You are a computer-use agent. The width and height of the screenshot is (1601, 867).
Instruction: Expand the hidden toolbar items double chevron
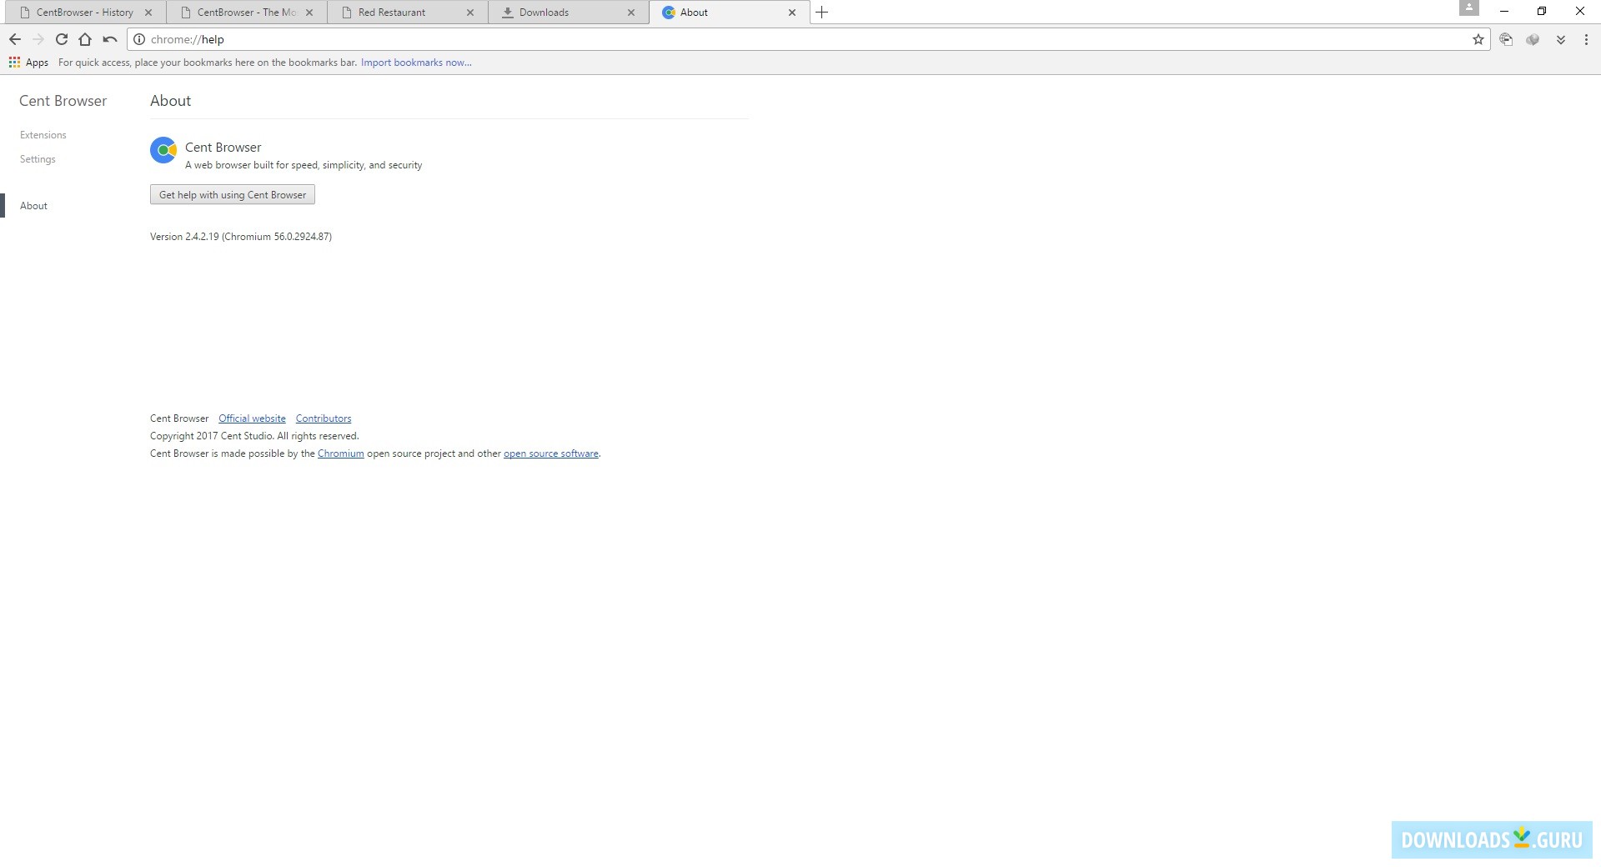pos(1561,39)
